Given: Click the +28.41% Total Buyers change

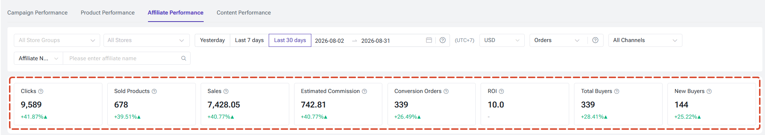Looking at the screenshot, I should (x=594, y=117).
